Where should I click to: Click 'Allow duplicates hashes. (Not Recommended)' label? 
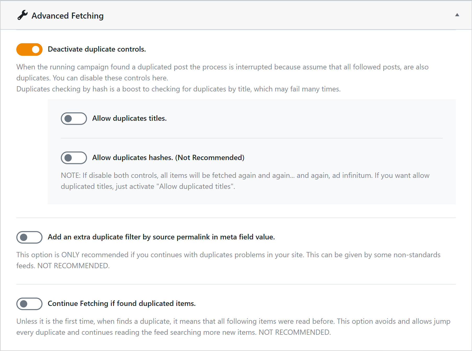pyautogui.click(x=168, y=158)
